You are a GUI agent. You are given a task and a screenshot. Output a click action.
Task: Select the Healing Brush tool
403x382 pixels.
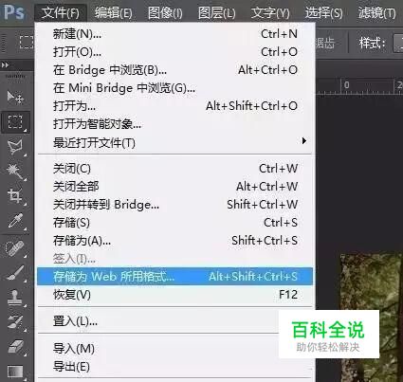[15, 248]
